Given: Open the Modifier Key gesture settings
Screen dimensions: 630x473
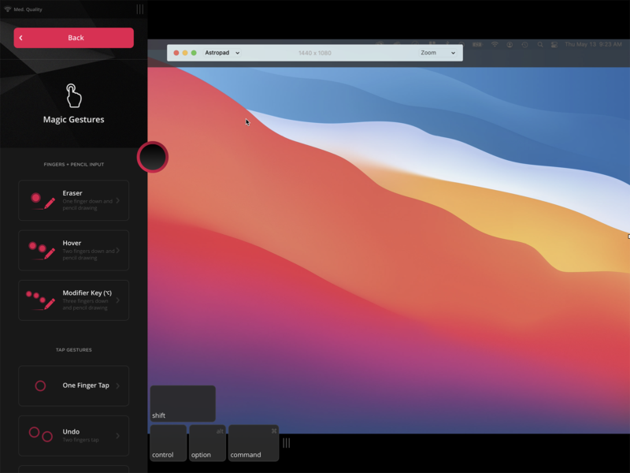Looking at the screenshot, I should pyautogui.click(x=73, y=300).
